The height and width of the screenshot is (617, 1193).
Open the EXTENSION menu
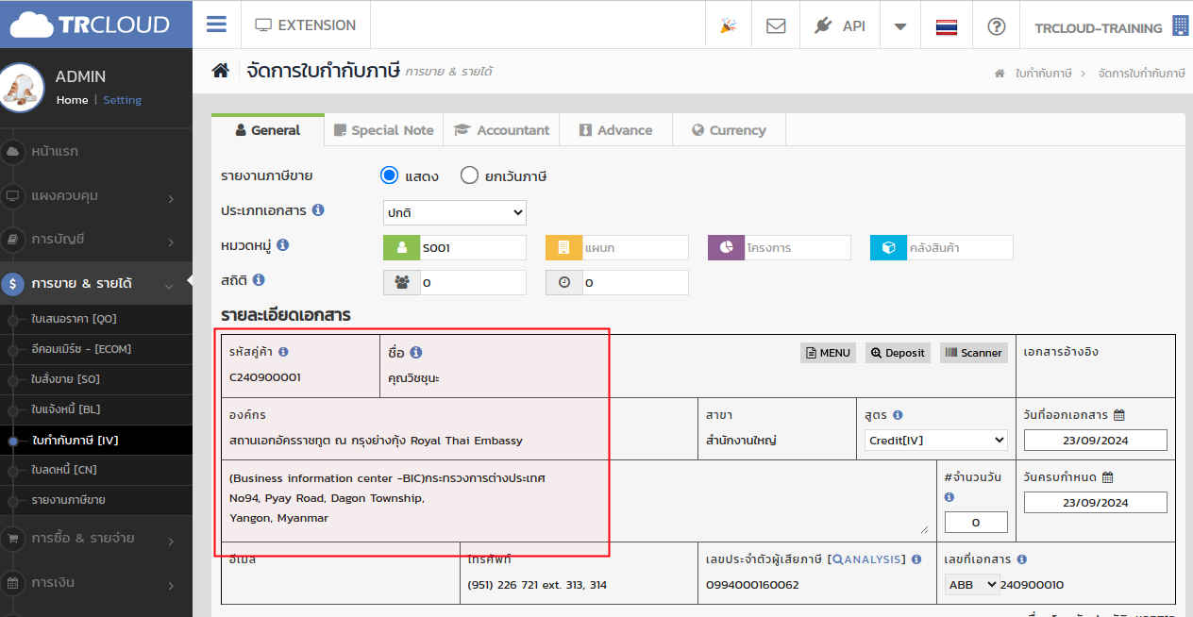click(x=306, y=25)
